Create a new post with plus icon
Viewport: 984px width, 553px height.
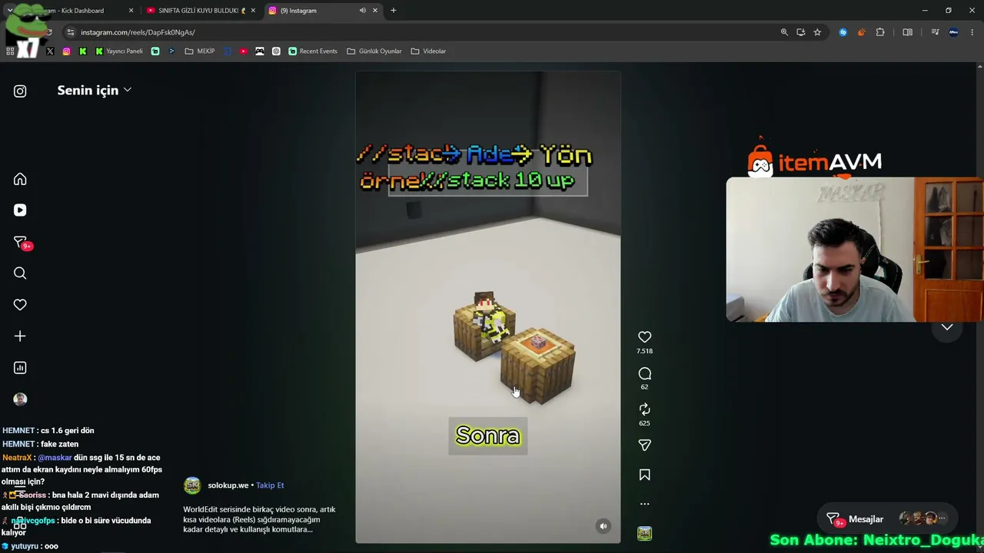point(20,336)
